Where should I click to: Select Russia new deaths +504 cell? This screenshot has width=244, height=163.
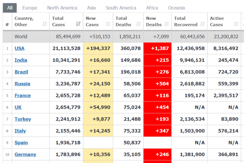157,84
